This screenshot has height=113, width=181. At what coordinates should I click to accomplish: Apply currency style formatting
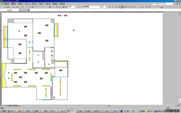132,7
